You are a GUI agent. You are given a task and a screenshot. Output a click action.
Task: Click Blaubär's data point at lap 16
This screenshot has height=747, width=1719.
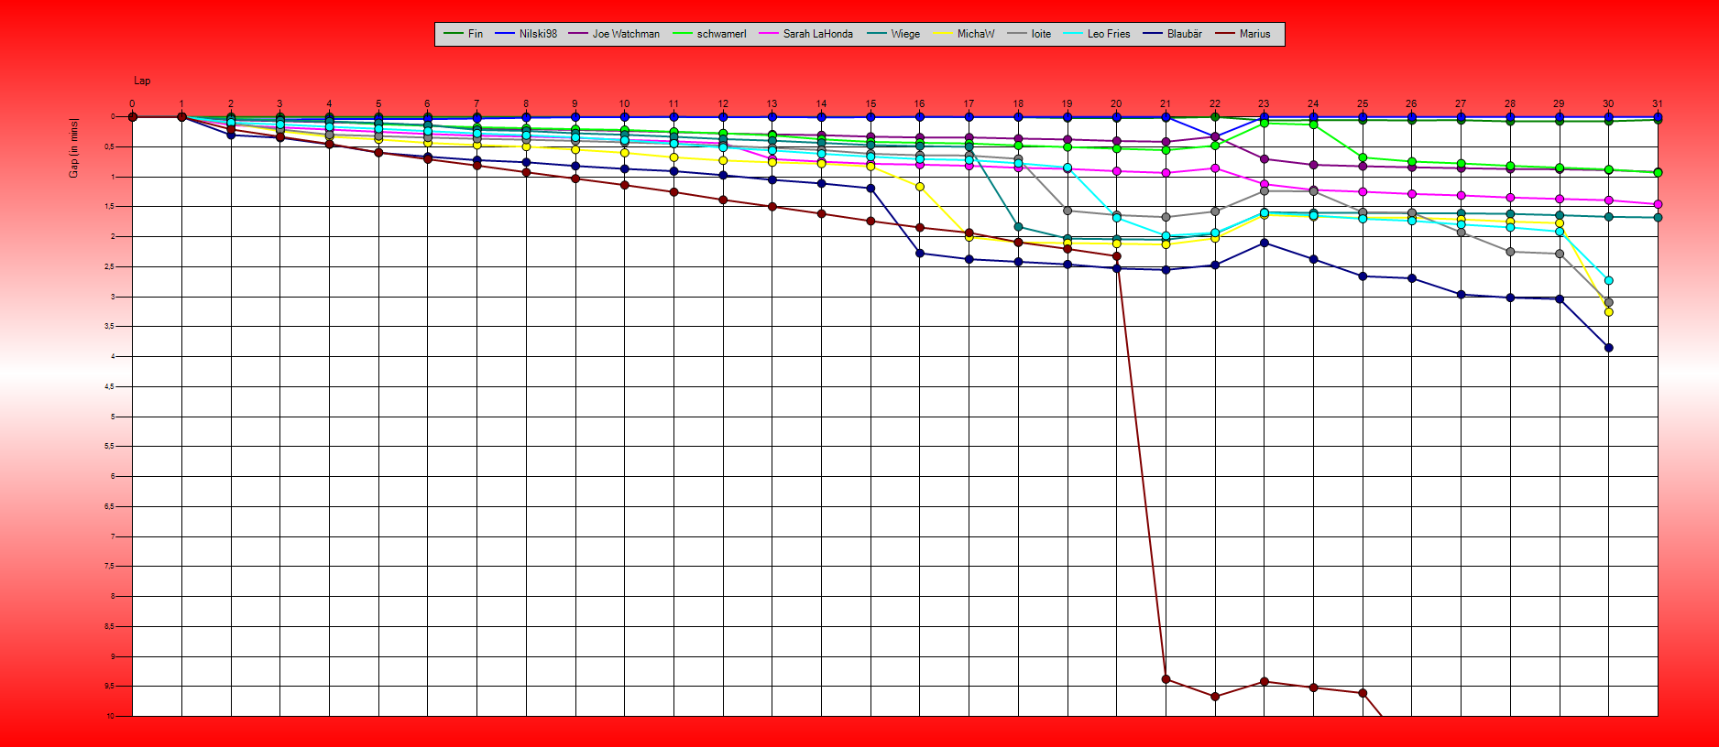tap(920, 254)
